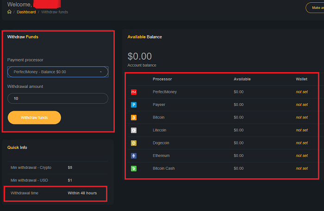Click the Bitcoin Cash logo icon
Image resolution: width=324 pixels, height=211 pixels.
click(134, 168)
